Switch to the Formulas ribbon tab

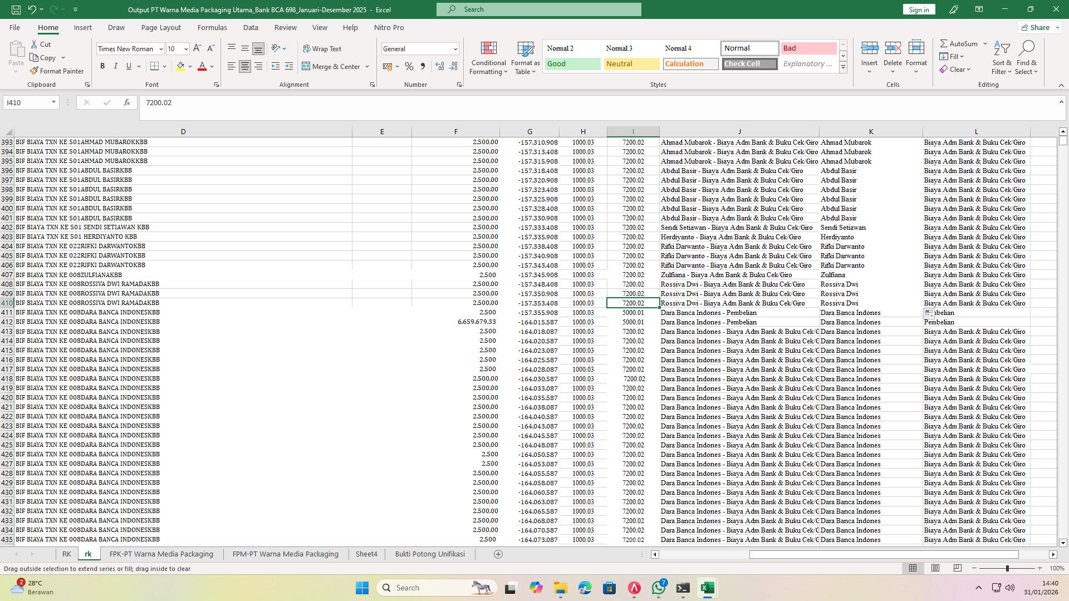pyautogui.click(x=212, y=27)
